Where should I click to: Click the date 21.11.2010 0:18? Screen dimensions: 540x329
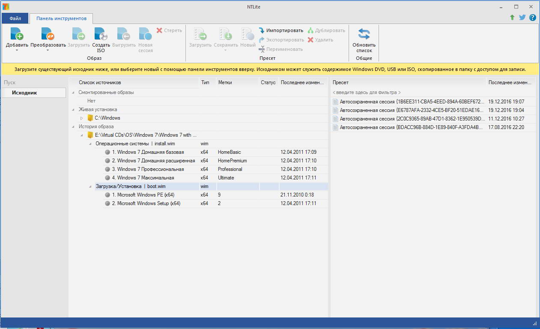point(297,195)
